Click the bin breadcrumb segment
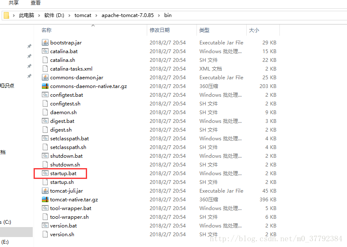The height and width of the screenshot is (247, 347). pos(168,15)
